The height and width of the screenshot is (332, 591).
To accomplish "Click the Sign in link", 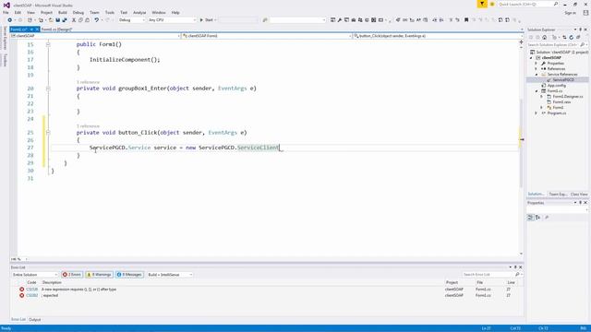I will (570, 13).
